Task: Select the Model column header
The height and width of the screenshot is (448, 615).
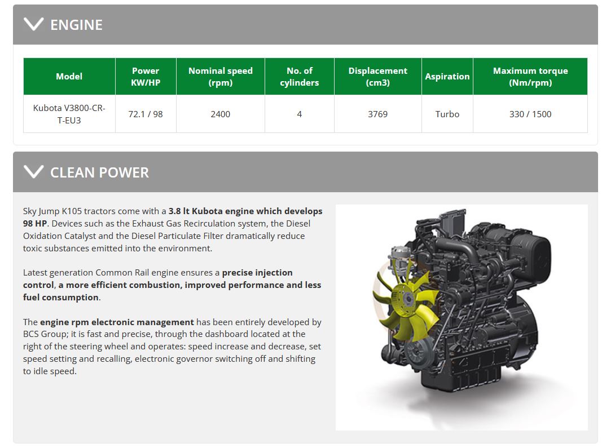Action: click(69, 77)
